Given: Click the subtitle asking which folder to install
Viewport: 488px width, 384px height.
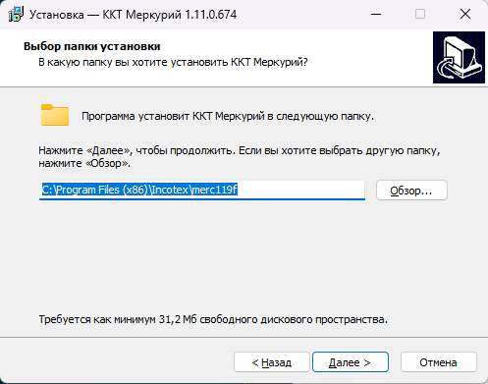Looking at the screenshot, I should [x=173, y=62].
